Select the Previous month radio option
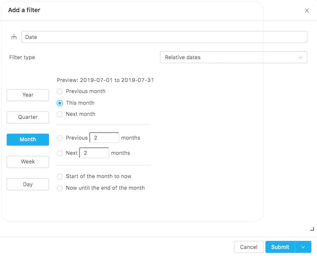The height and width of the screenshot is (256, 317). point(60,92)
